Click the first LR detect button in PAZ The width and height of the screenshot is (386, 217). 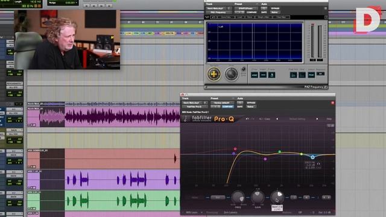pos(255,75)
